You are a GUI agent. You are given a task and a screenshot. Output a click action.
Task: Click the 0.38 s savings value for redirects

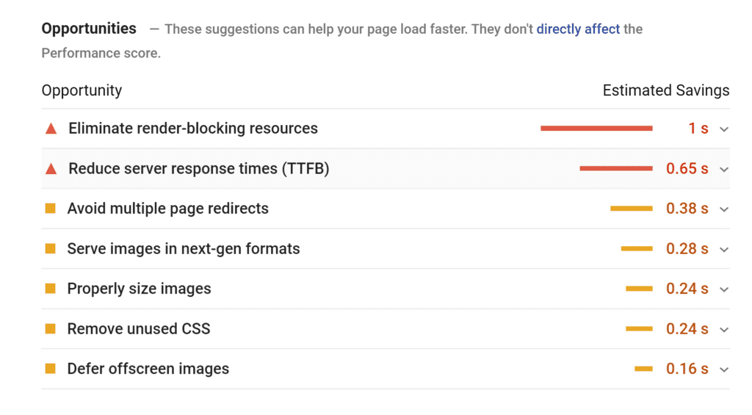coord(687,209)
